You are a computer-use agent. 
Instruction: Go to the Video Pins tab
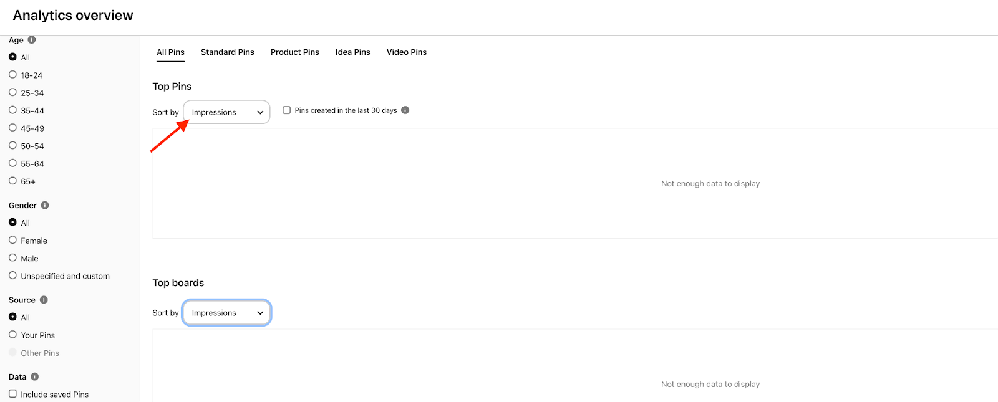[x=407, y=52]
